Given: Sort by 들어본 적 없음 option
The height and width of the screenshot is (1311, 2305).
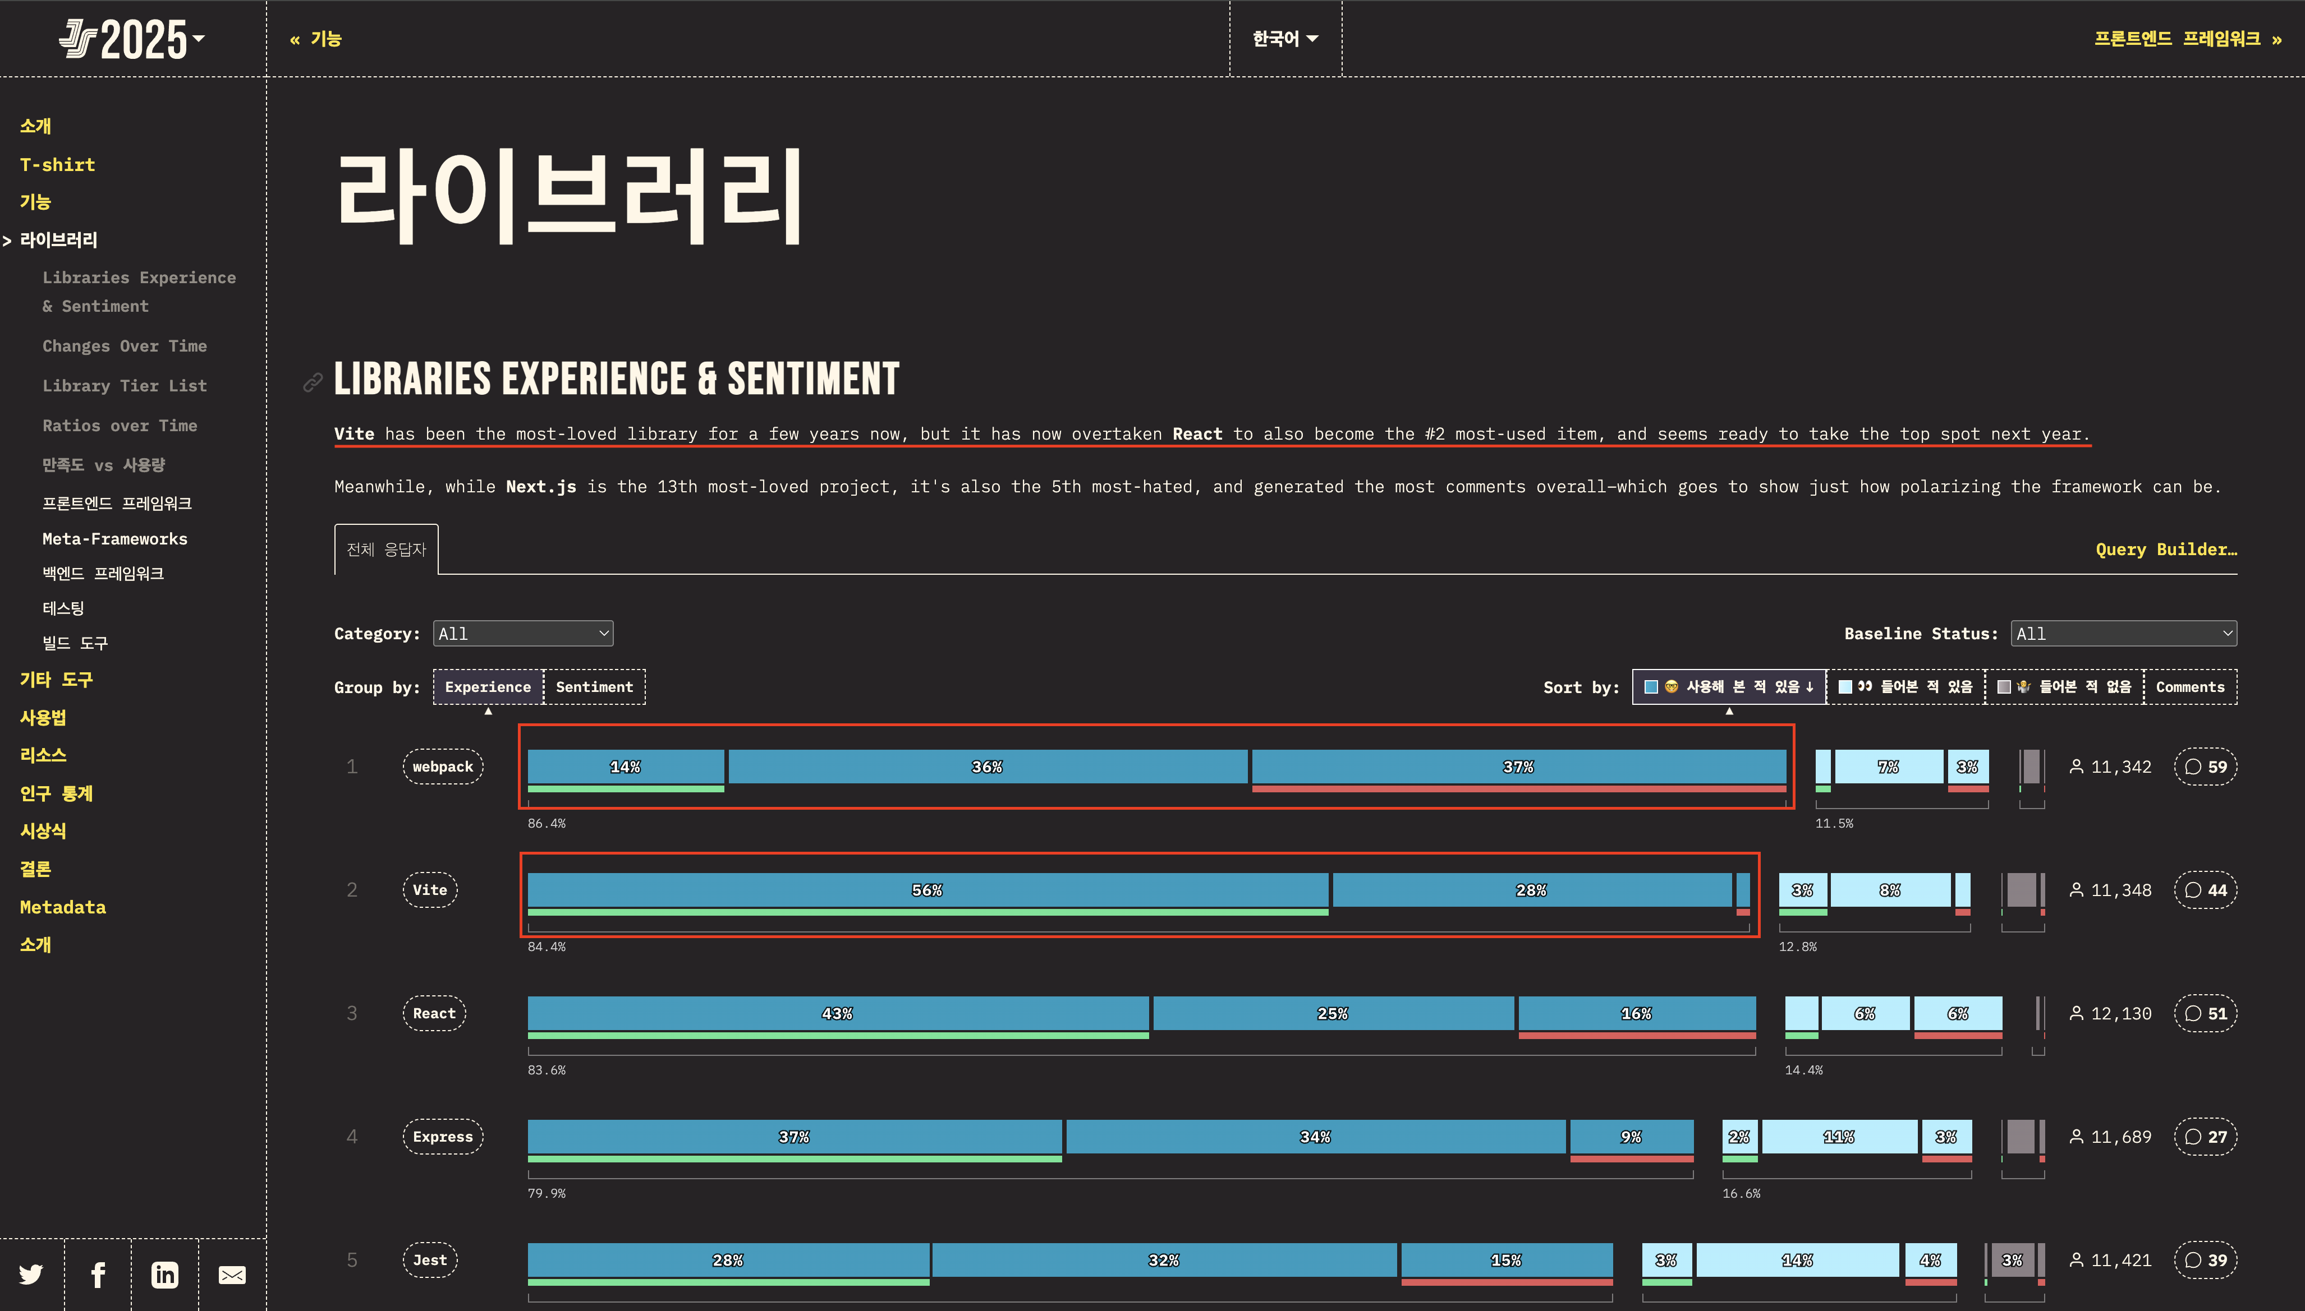Looking at the screenshot, I should [x=2064, y=687].
